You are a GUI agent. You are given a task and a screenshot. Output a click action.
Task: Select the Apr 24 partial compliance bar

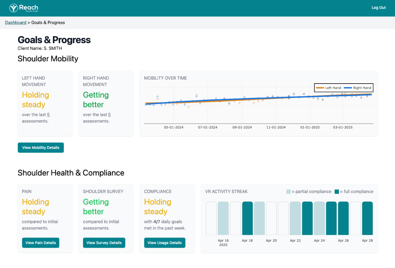pyautogui.click(x=319, y=218)
